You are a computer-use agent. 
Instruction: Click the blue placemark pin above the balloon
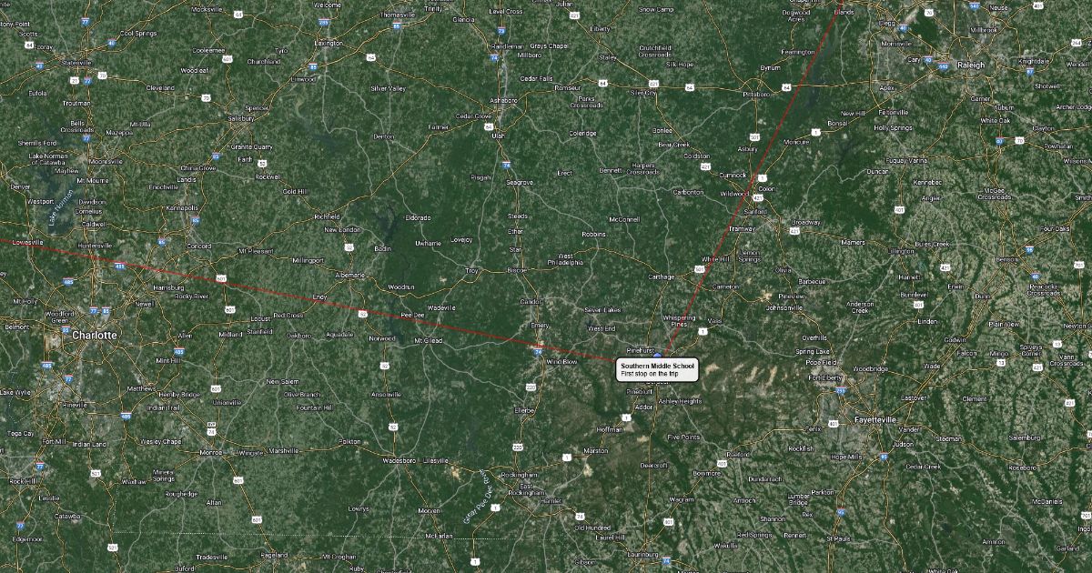point(658,354)
